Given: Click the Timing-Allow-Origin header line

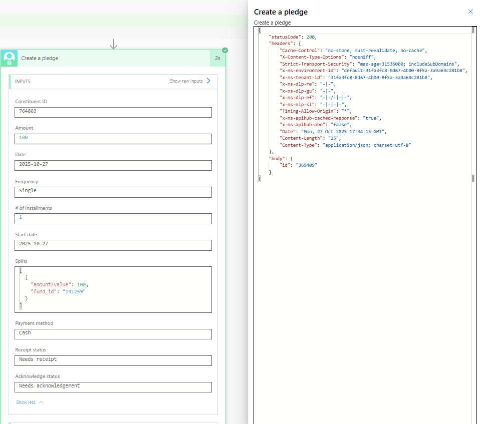Looking at the screenshot, I should (x=315, y=111).
